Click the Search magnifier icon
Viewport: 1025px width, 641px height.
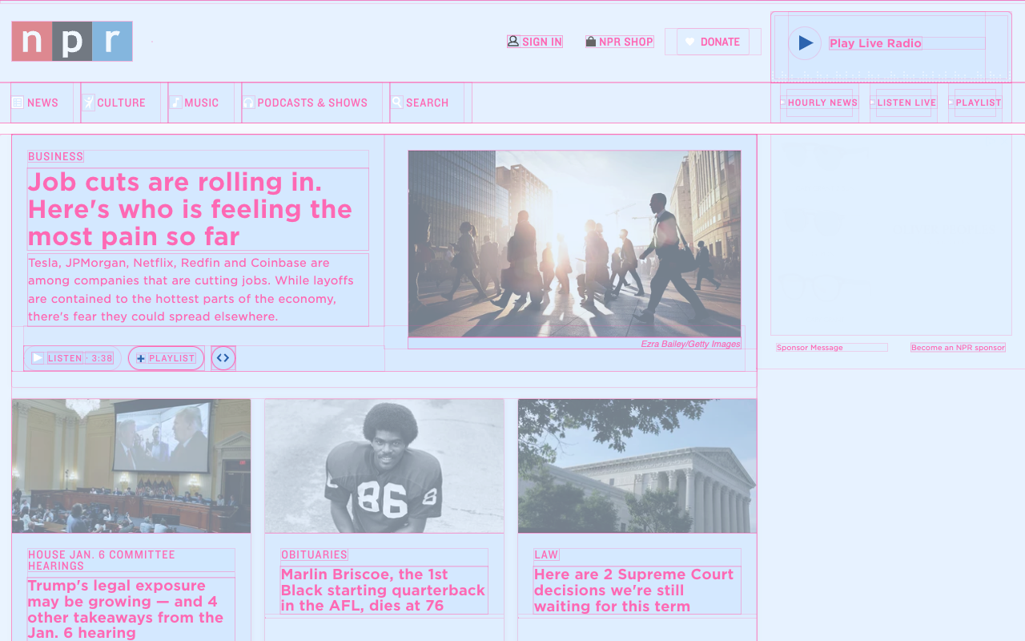396,103
